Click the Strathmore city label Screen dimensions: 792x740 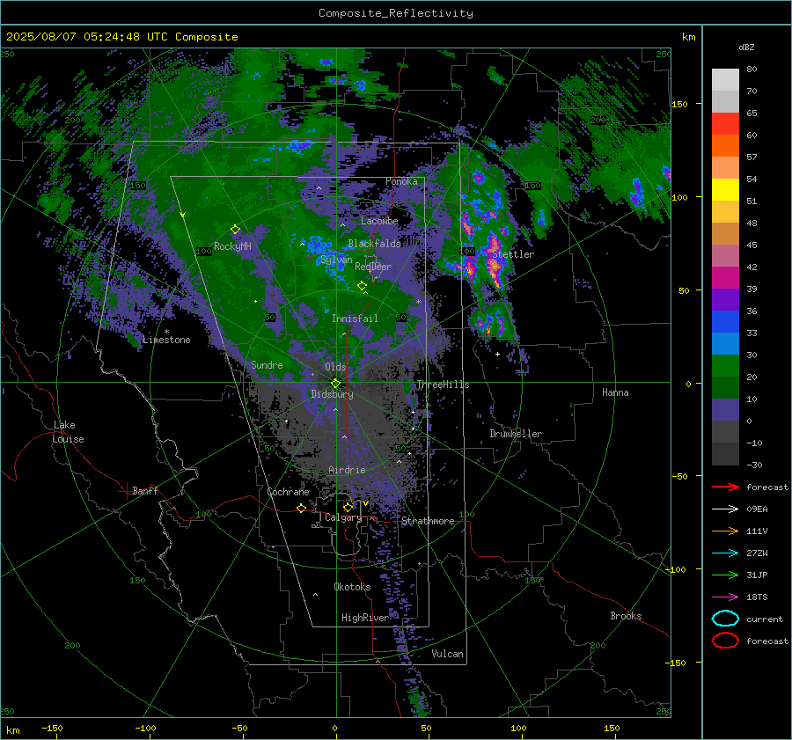[x=428, y=521]
